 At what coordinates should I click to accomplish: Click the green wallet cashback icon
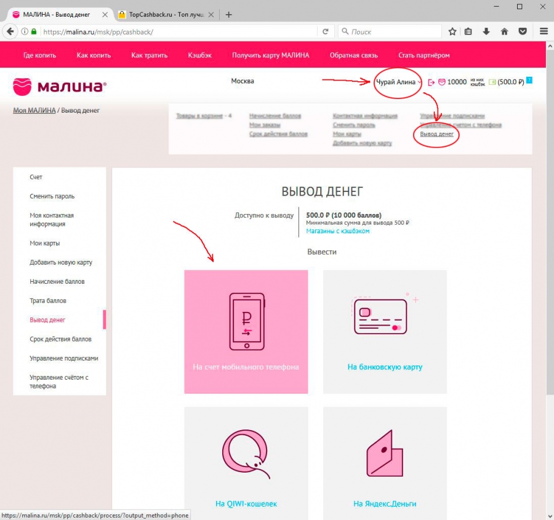[492, 82]
